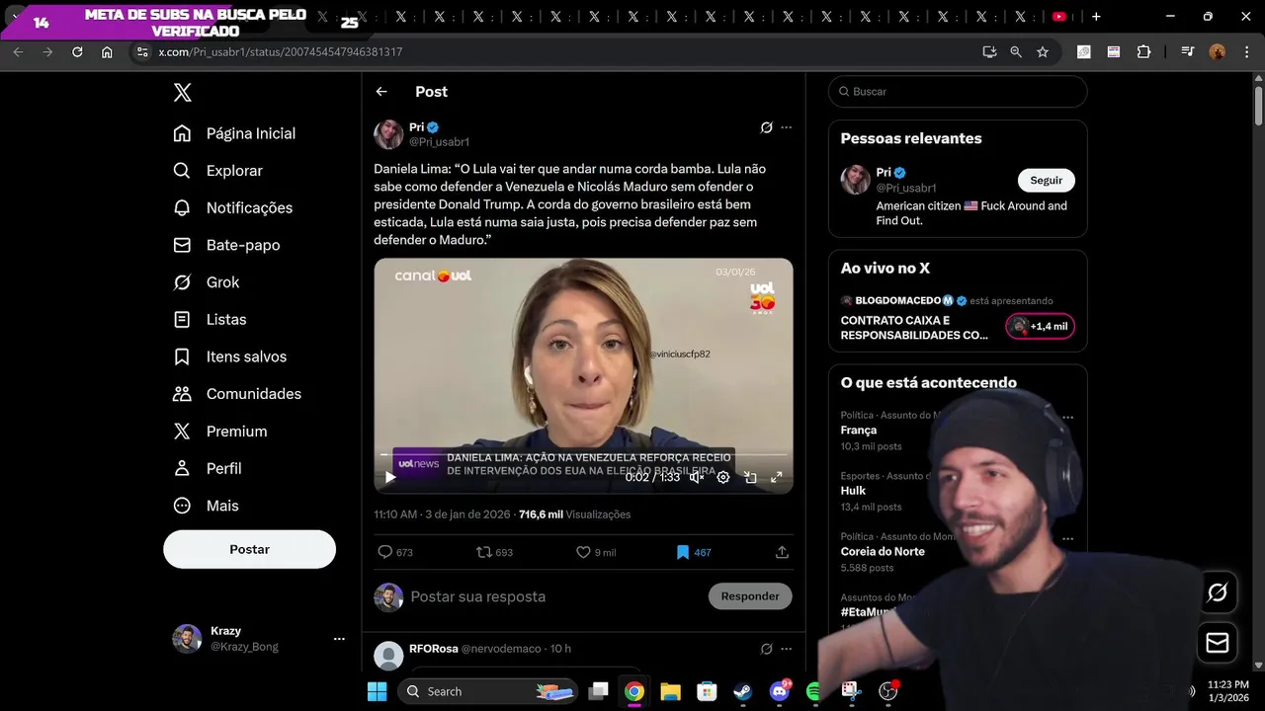This screenshot has width=1265, height=711.
Task: Play the Daniela Lima video
Action: pyautogui.click(x=390, y=477)
